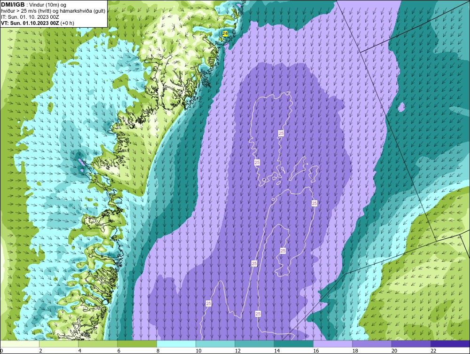Screen dimensions: 470x354
Task: Click the 'hviður > 25 m/s (hvítt)' legend line
Action: pyautogui.click(x=27, y=11)
